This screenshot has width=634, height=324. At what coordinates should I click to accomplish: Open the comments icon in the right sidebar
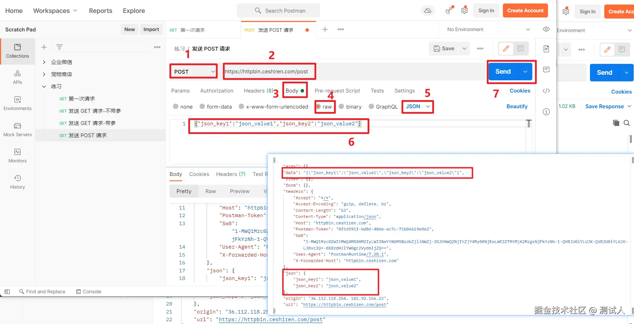(546, 70)
